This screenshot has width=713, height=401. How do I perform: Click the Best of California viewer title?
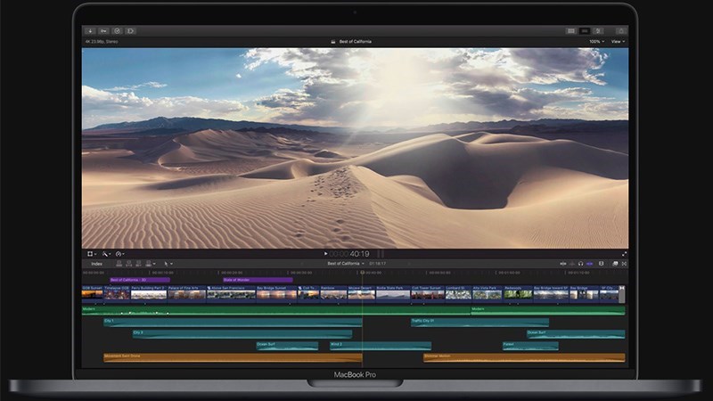click(355, 41)
